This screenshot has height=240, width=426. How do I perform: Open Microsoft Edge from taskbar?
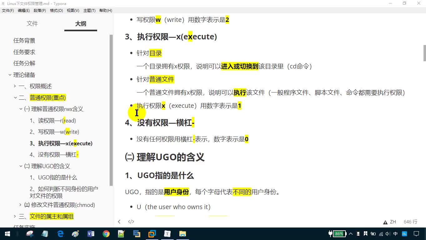60,234
